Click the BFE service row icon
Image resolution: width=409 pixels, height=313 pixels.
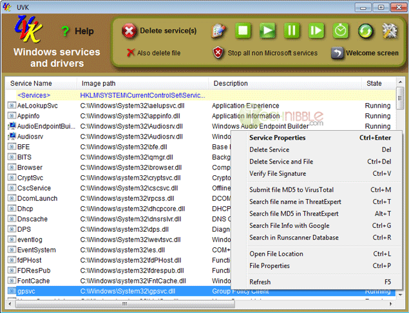[12, 147]
